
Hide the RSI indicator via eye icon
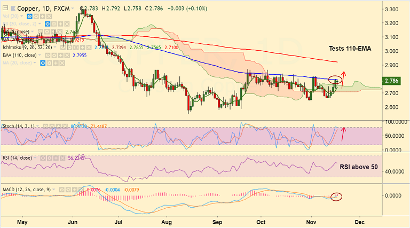(x=43, y=158)
